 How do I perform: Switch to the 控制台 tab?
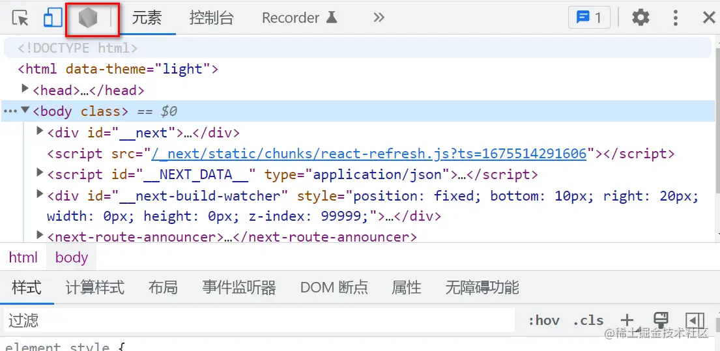coord(212,18)
